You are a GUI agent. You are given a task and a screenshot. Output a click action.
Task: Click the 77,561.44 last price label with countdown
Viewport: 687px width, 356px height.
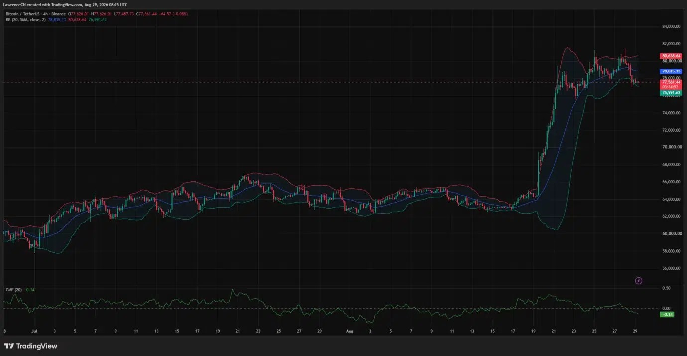point(671,84)
